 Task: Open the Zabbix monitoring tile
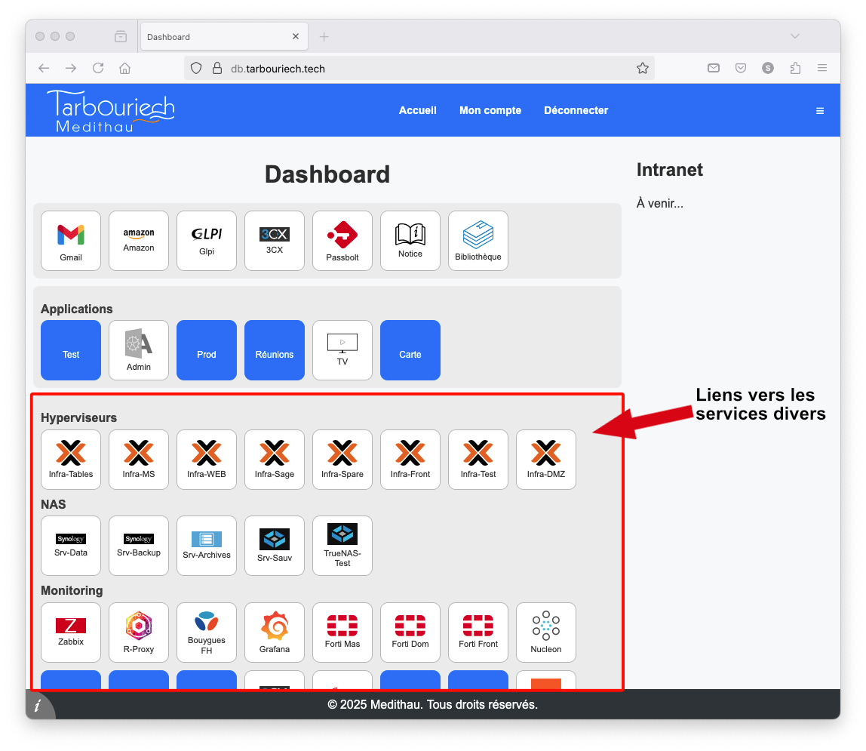tap(71, 632)
